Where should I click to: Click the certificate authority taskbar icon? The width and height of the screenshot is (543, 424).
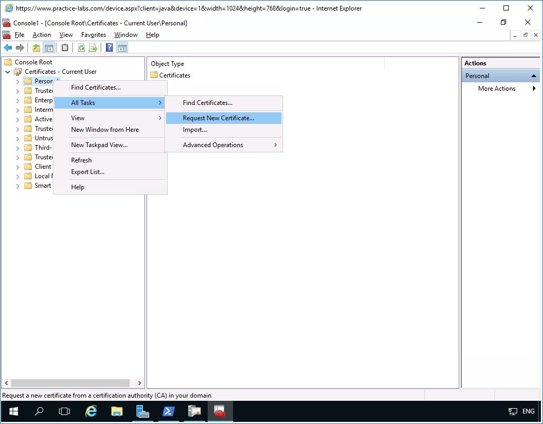(195, 411)
